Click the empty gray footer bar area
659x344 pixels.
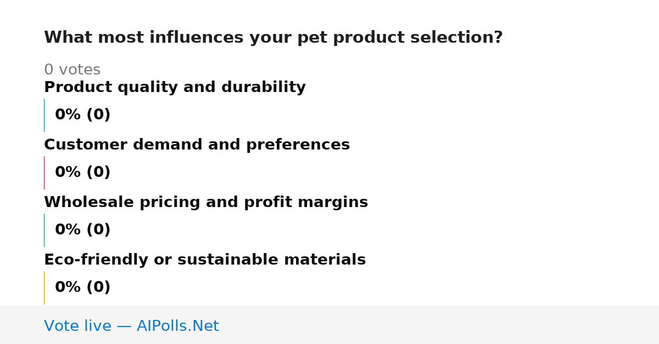pos(439,325)
